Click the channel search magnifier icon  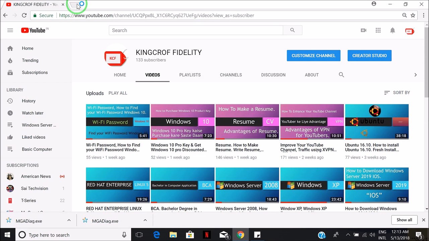coord(341,75)
